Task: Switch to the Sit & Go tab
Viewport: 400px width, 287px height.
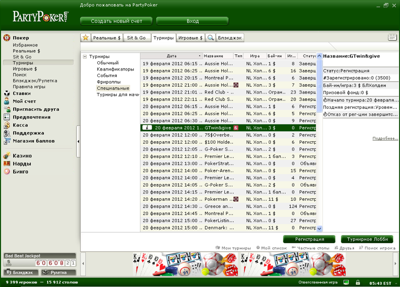Action: 136,38
